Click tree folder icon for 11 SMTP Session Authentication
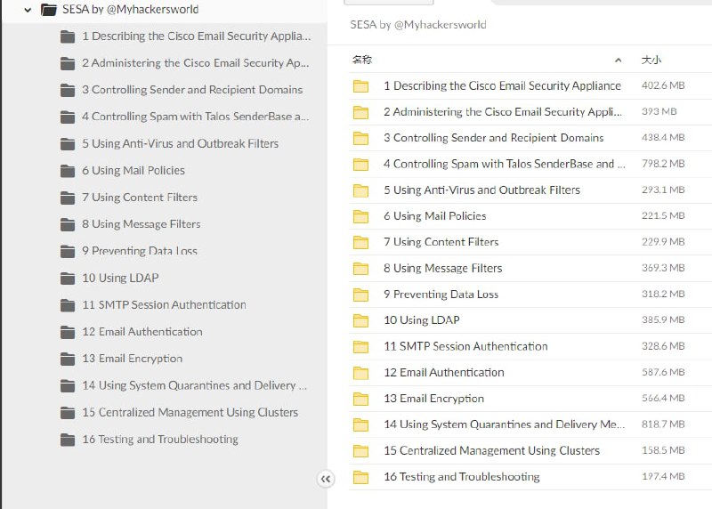Viewport: 712px width, 509px height. click(x=68, y=304)
